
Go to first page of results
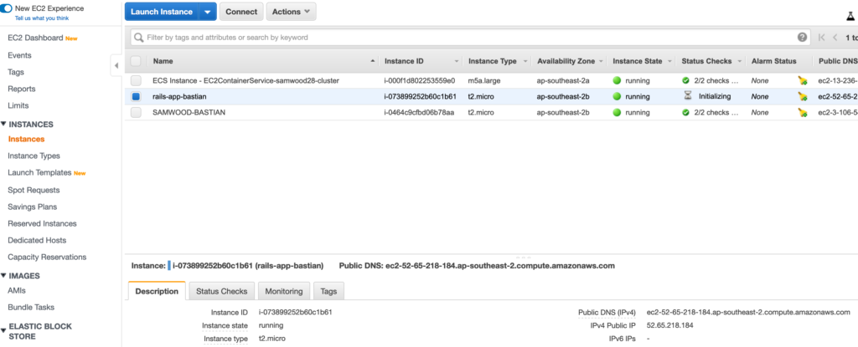point(822,38)
